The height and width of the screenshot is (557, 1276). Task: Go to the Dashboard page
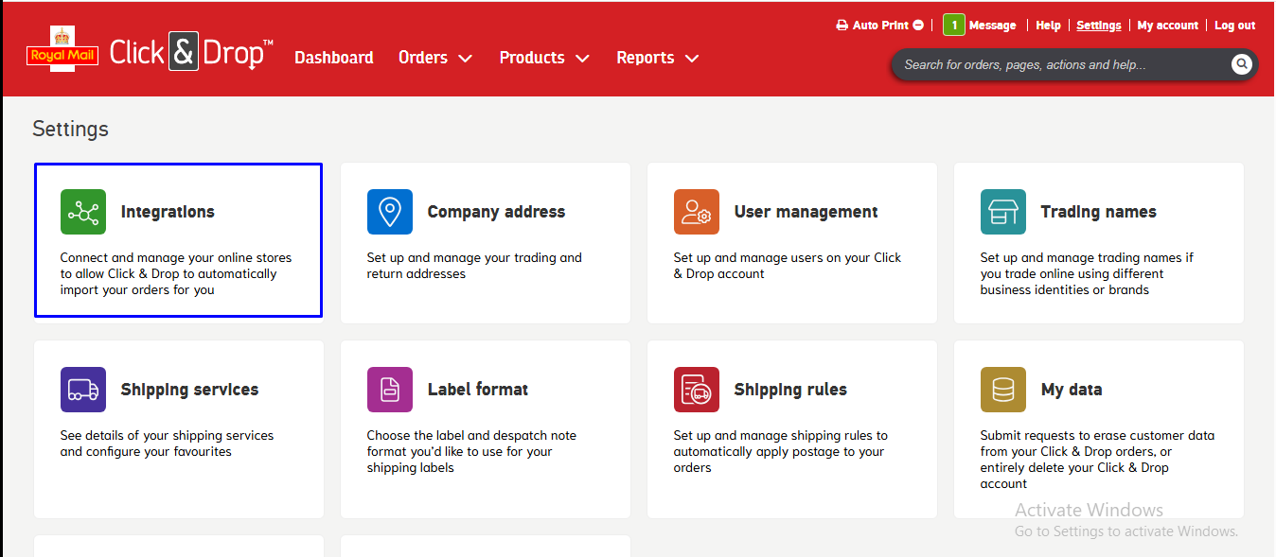tap(333, 58)
